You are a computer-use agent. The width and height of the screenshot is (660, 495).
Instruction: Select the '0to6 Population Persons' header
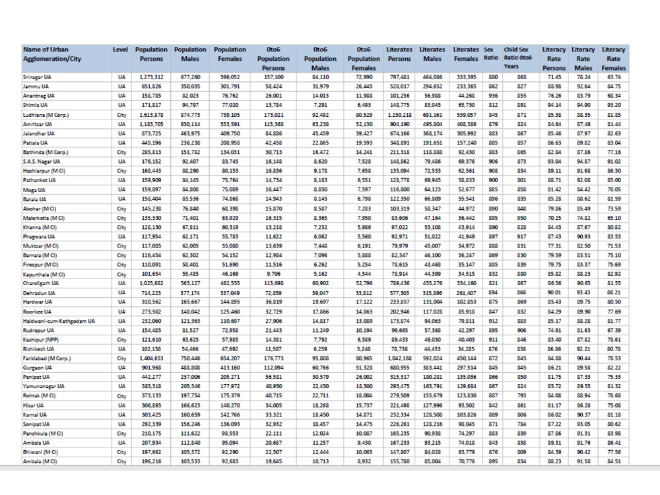tap(273, 59)
